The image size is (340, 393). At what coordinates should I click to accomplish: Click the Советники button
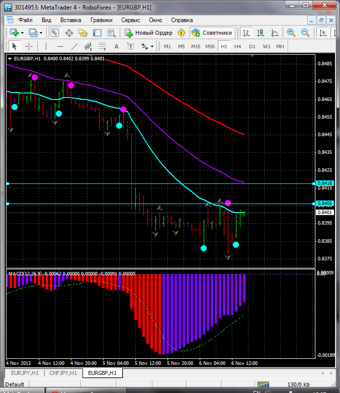[x=212, y=33]
